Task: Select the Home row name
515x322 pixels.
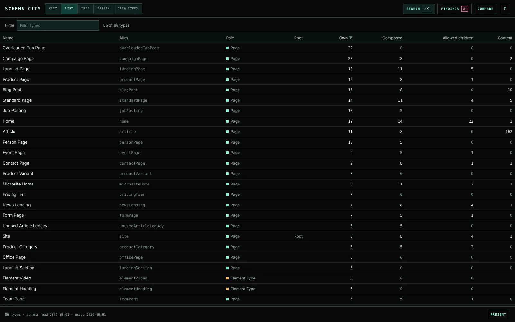Action: point(8,121)
